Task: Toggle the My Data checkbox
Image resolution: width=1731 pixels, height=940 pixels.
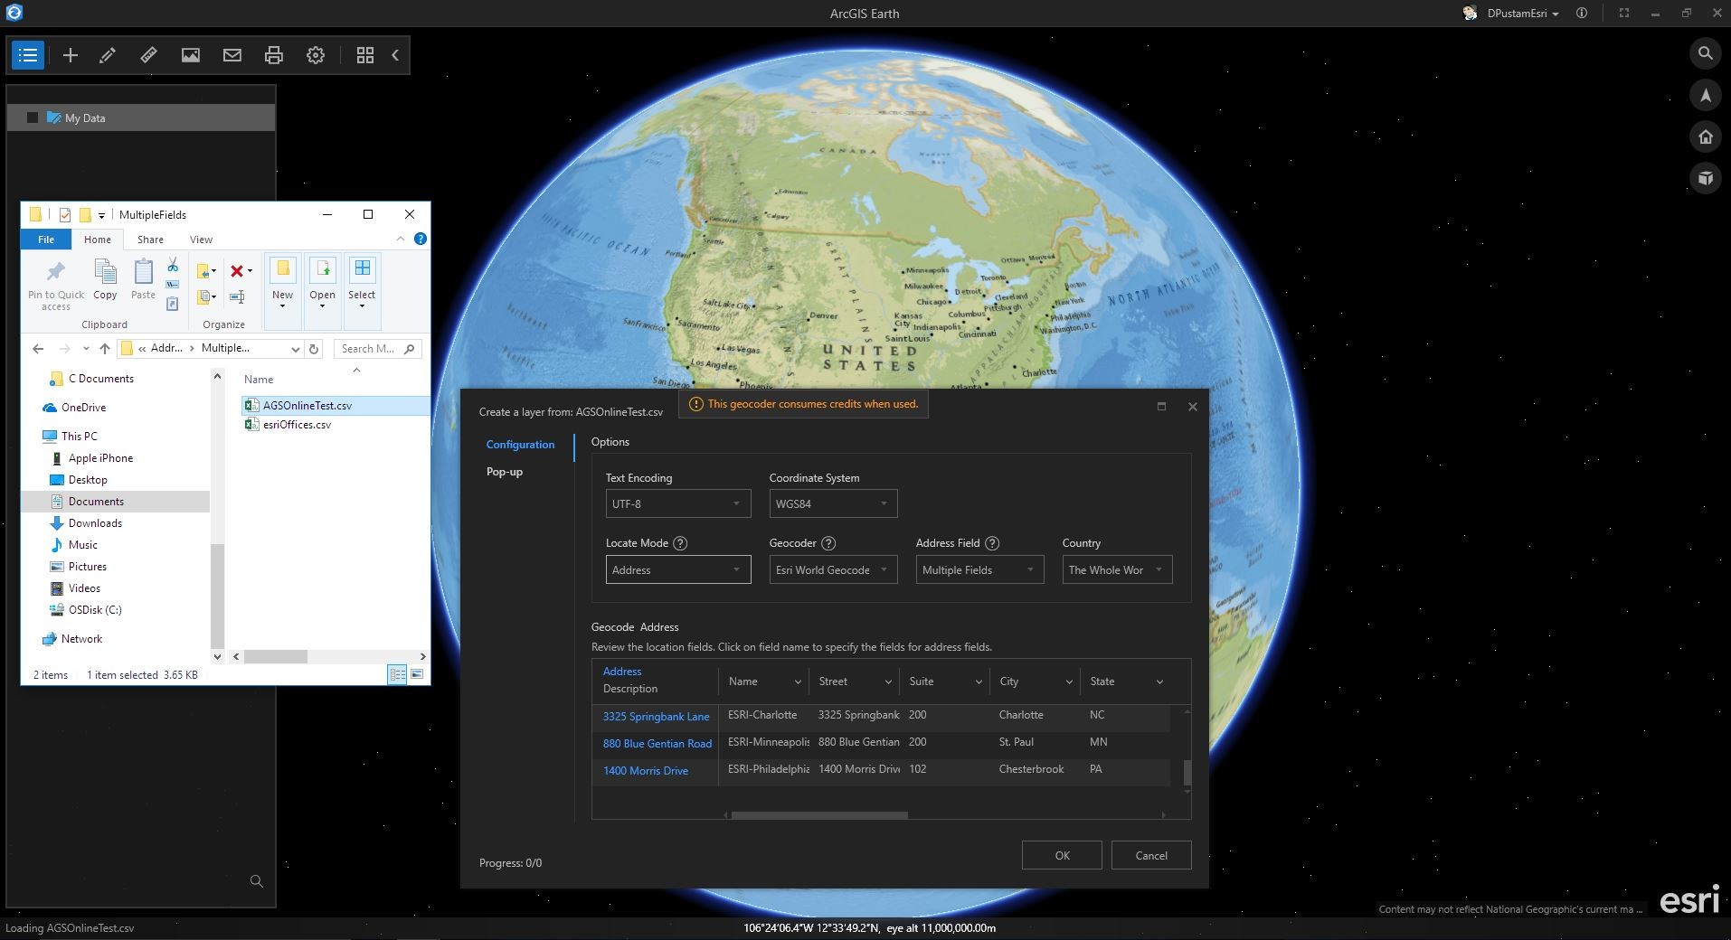Action: click(33, 117)
